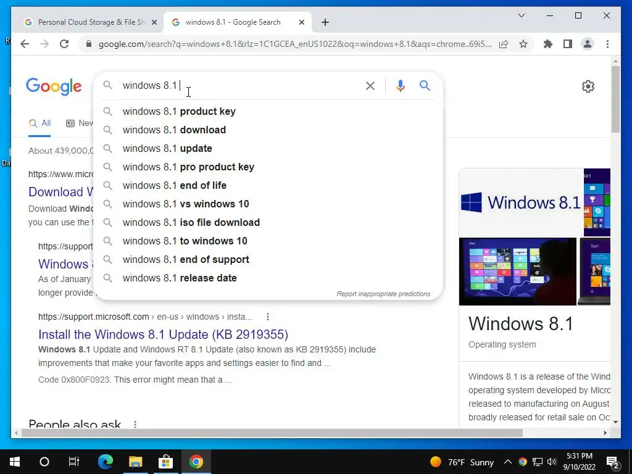This screenshot has width=632, height=474.
Task: Open a new Chrome tab
Action: (x=325, y=22)
